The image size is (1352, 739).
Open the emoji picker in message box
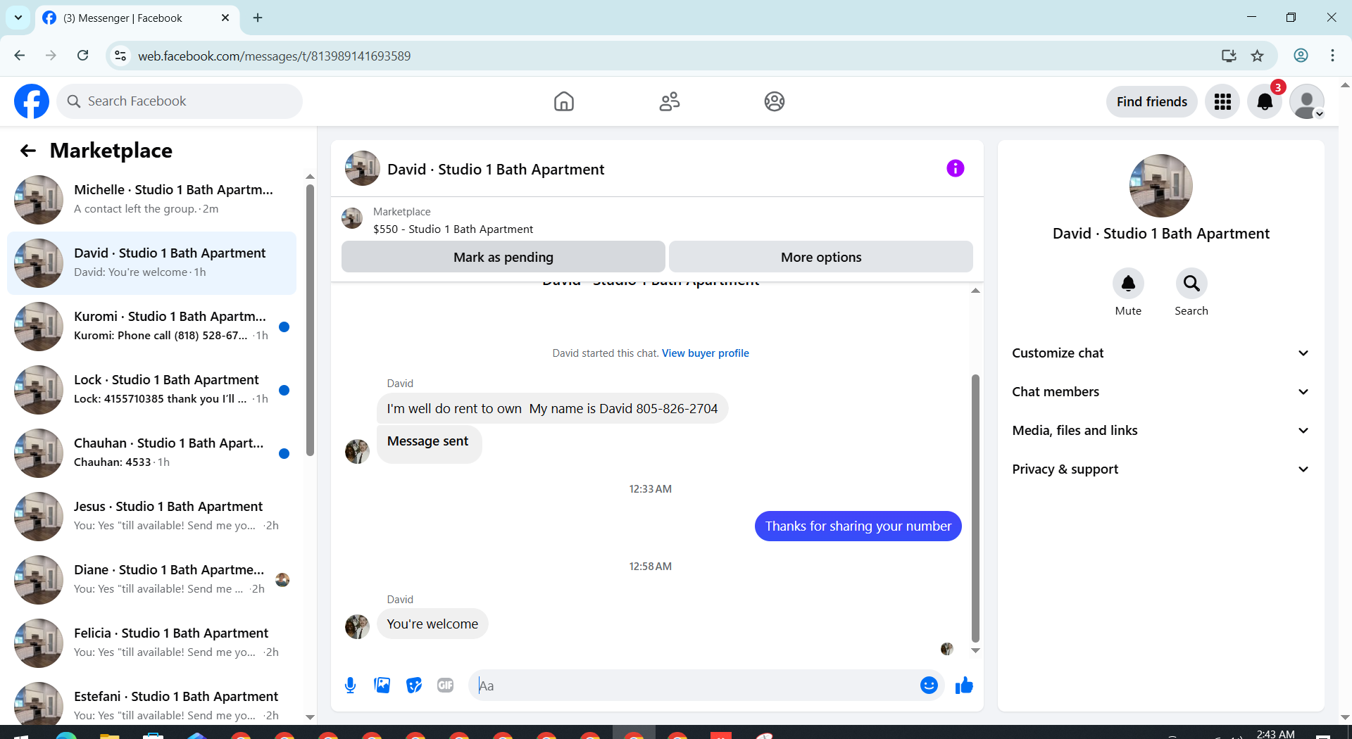(929, 685)
